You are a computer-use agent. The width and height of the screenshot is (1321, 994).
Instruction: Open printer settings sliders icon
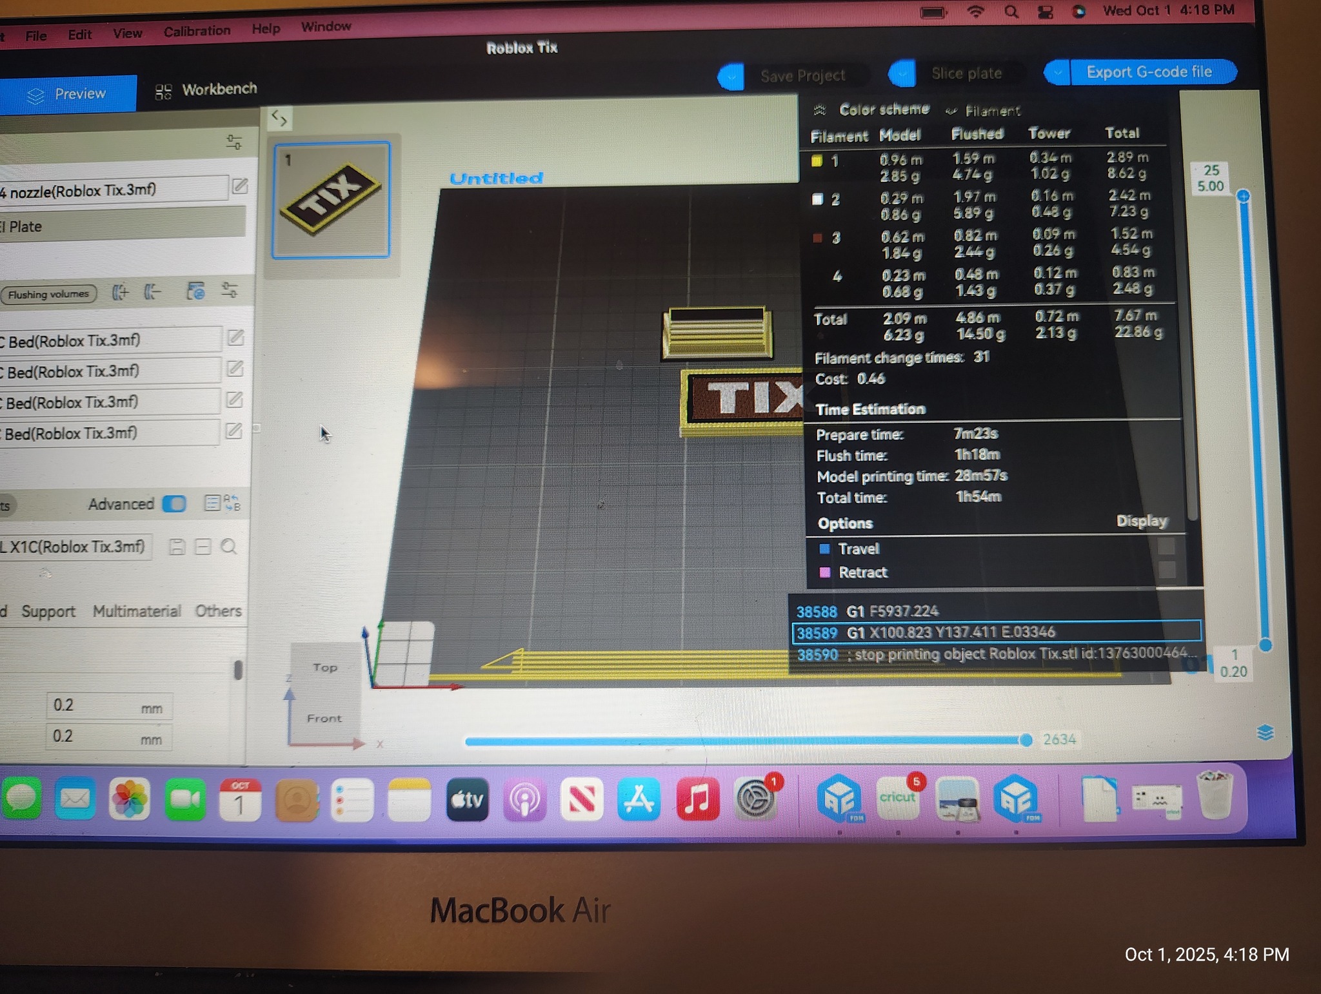click(233, 142)
